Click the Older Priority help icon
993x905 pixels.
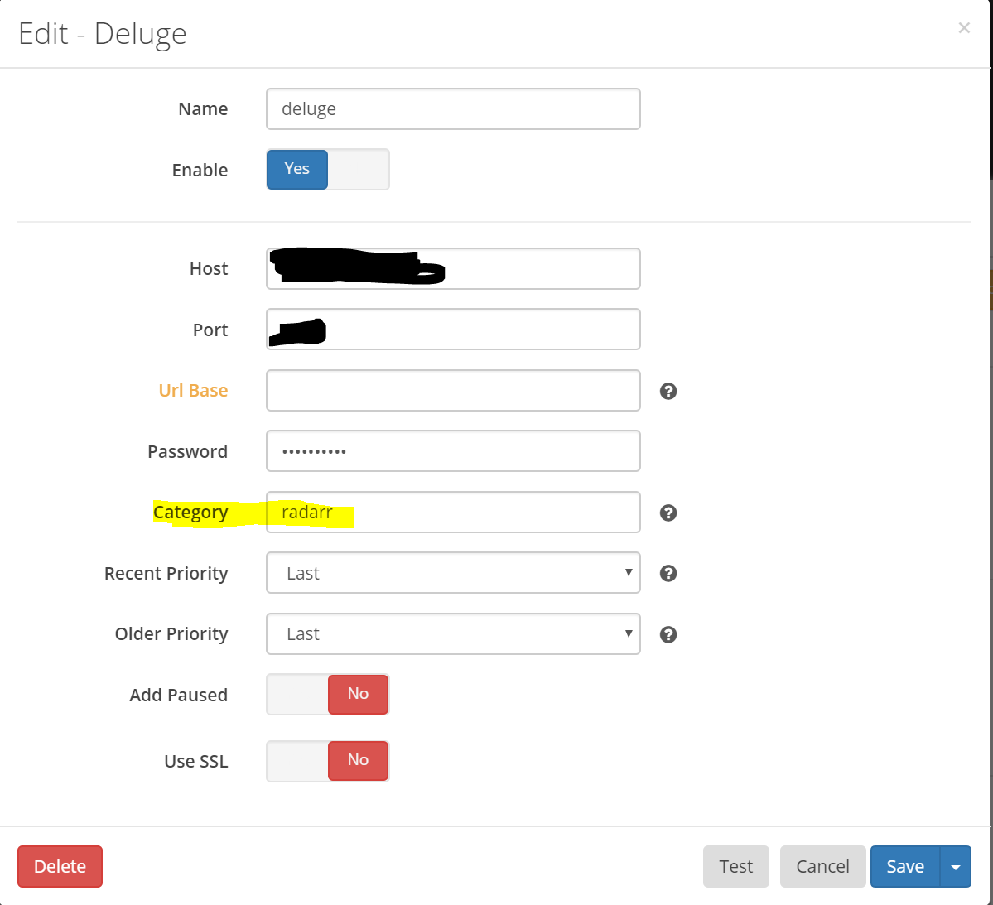(668, 634)
